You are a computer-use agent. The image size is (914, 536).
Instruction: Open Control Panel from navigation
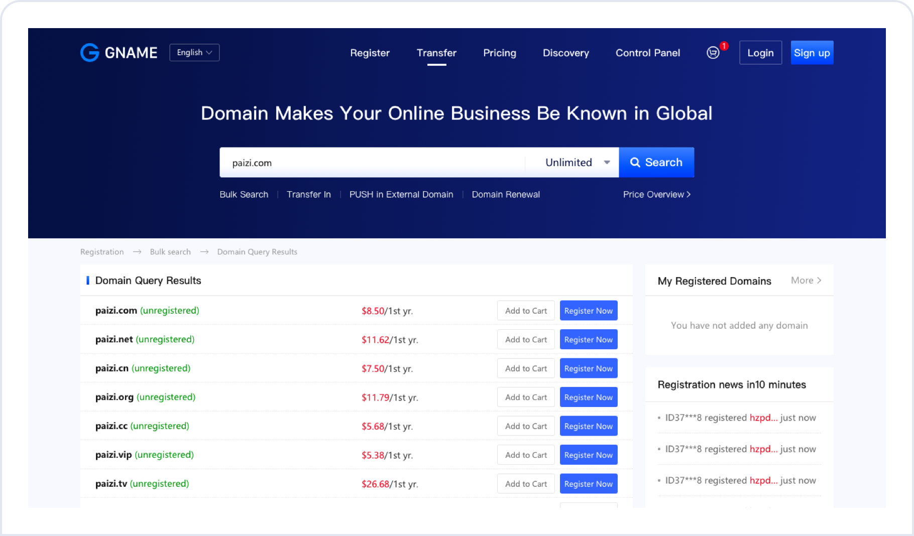tap(647, 53)
